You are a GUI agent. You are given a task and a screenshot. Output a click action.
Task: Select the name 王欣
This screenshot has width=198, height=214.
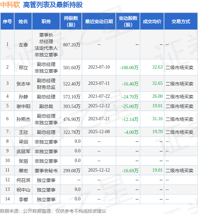coord(23,132)
